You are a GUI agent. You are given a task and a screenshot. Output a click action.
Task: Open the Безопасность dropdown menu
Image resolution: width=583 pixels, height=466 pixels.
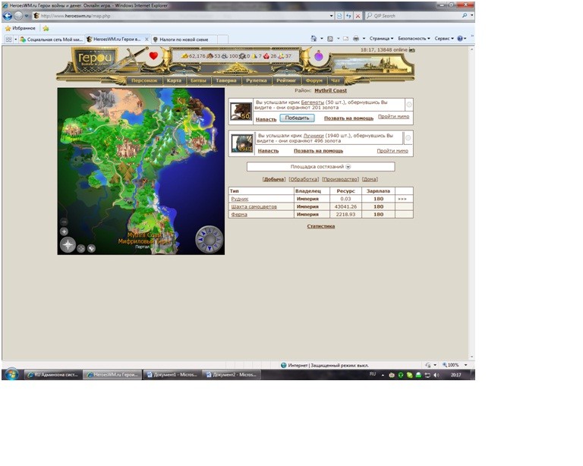pyautogui.click(x=414, y=38)
